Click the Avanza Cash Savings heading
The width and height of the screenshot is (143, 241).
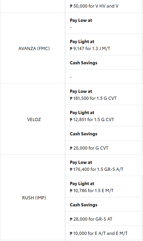(x=84, y=63)
